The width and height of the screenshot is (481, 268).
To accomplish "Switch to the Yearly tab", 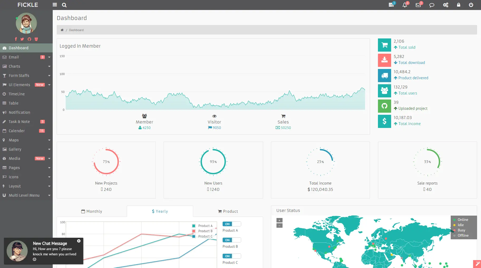I will pyautogui.click(x=160, y=211).
